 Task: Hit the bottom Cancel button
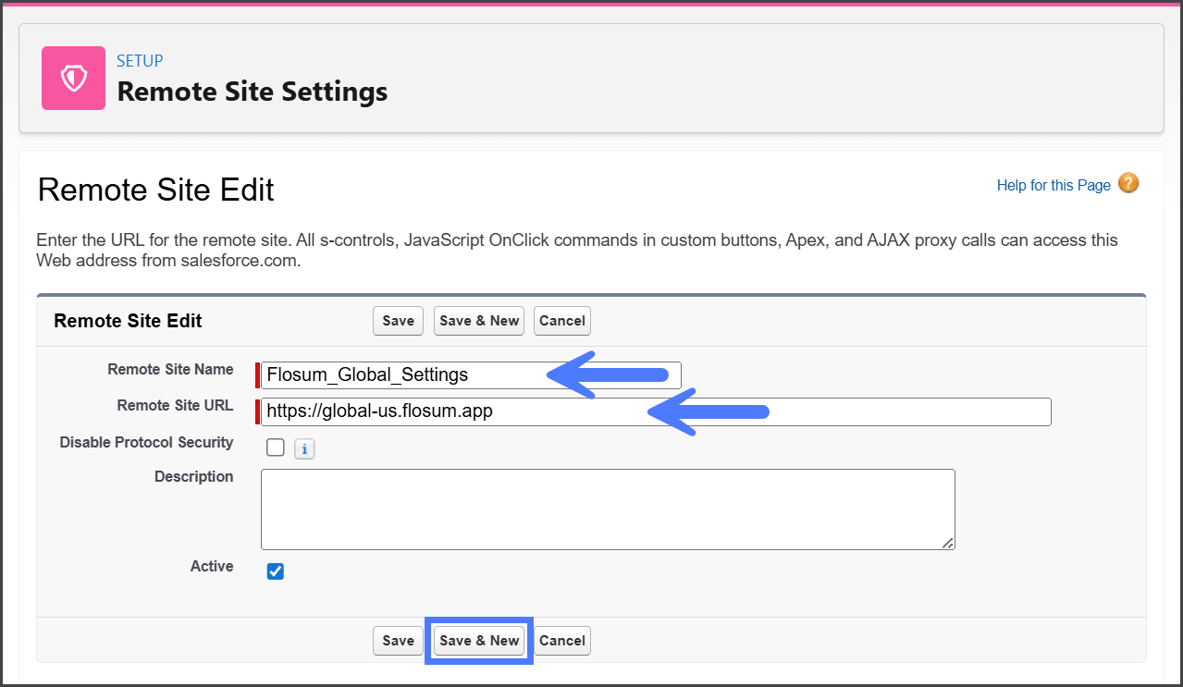561,641
